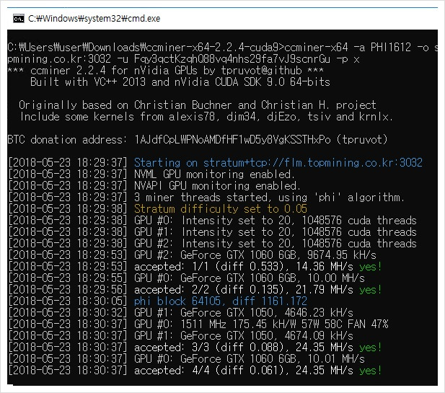
Task: Click the 'Starting on stratum+tcp://flm.topmining.co.kr:3032' line
Action: 278,162
